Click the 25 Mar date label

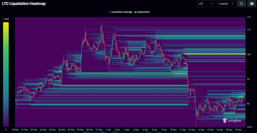tap(52, 130)
